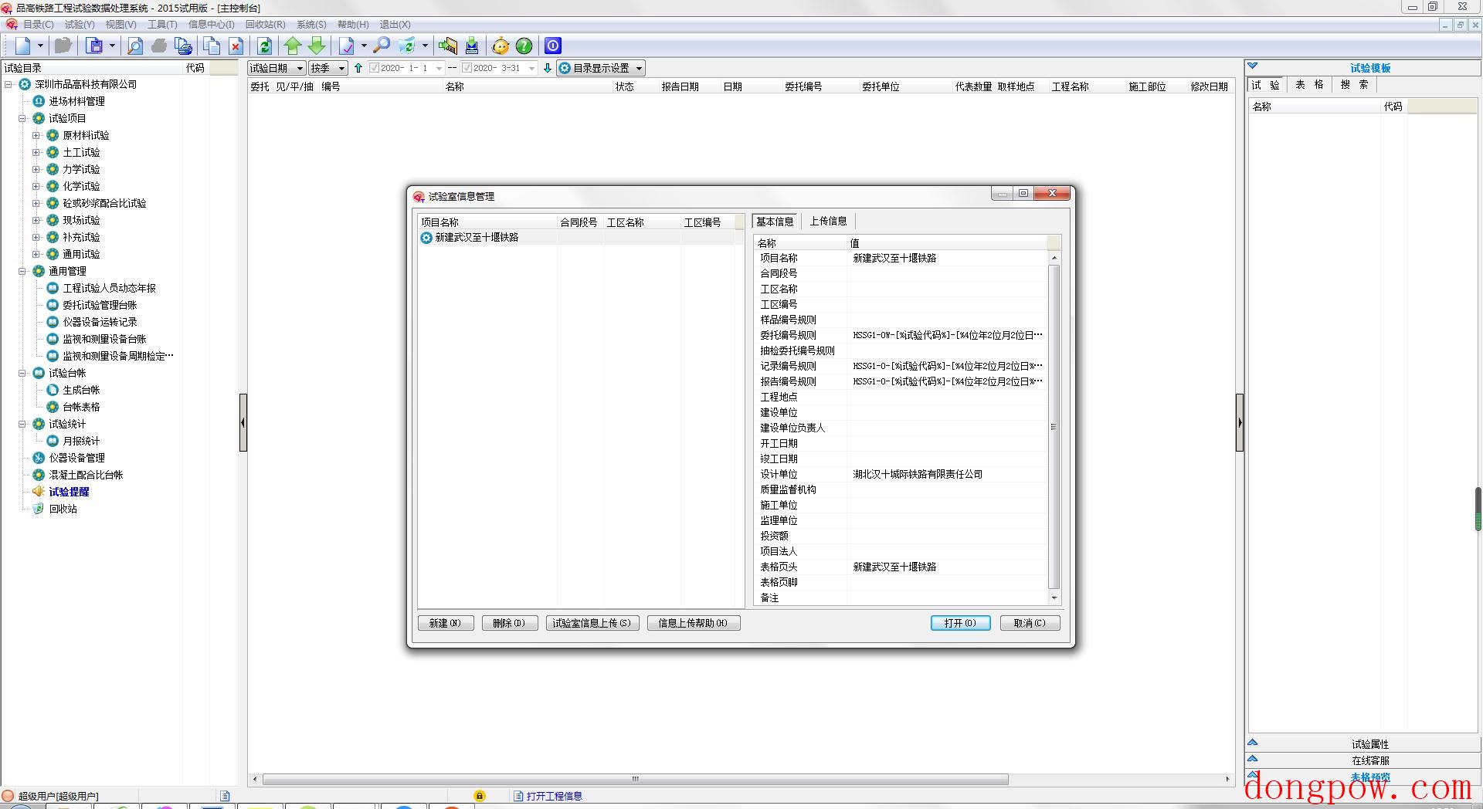Open the 目录显示设置 dropdown

(601, 68)
